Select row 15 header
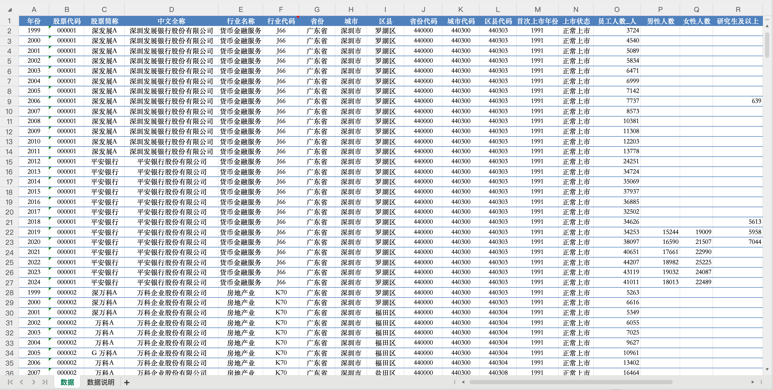Viewport: 773px width, 390px height. [9, 162]
